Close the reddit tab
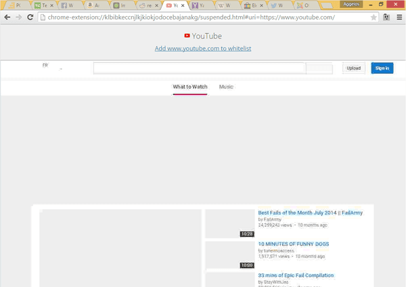Screen dimensions: 406x287 pos(156,5)
